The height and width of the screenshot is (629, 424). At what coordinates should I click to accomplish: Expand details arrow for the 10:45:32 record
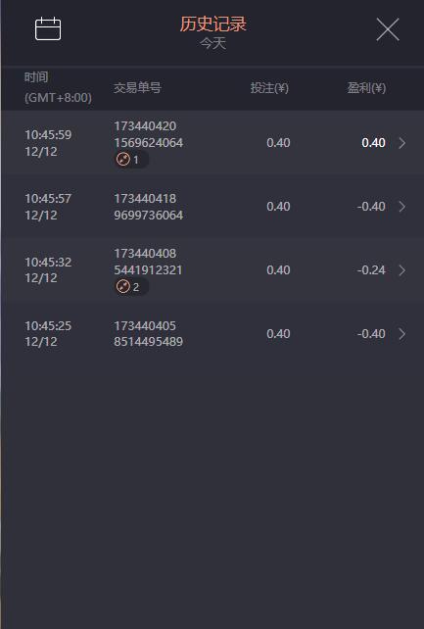[401, 270]
